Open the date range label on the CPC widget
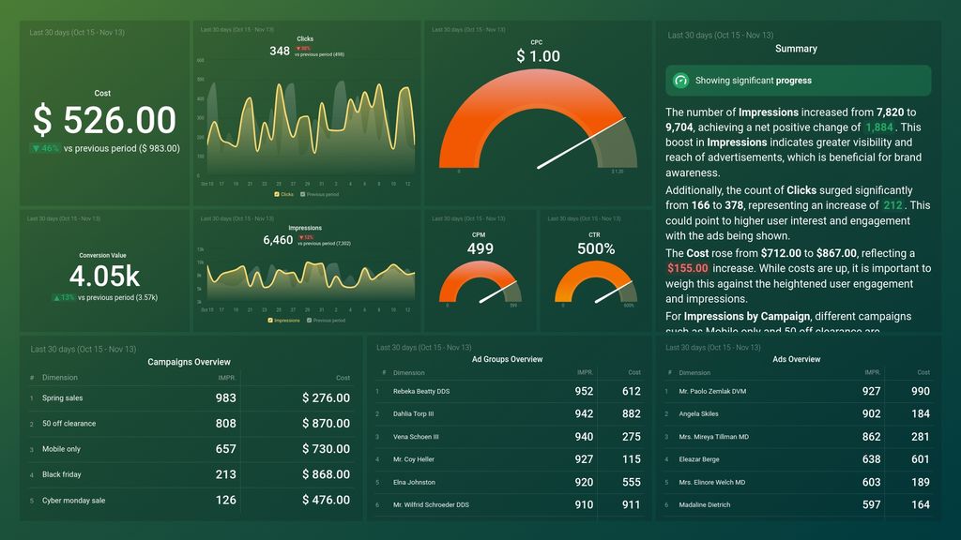Screen dimensions: 961x540 point(468,29)
